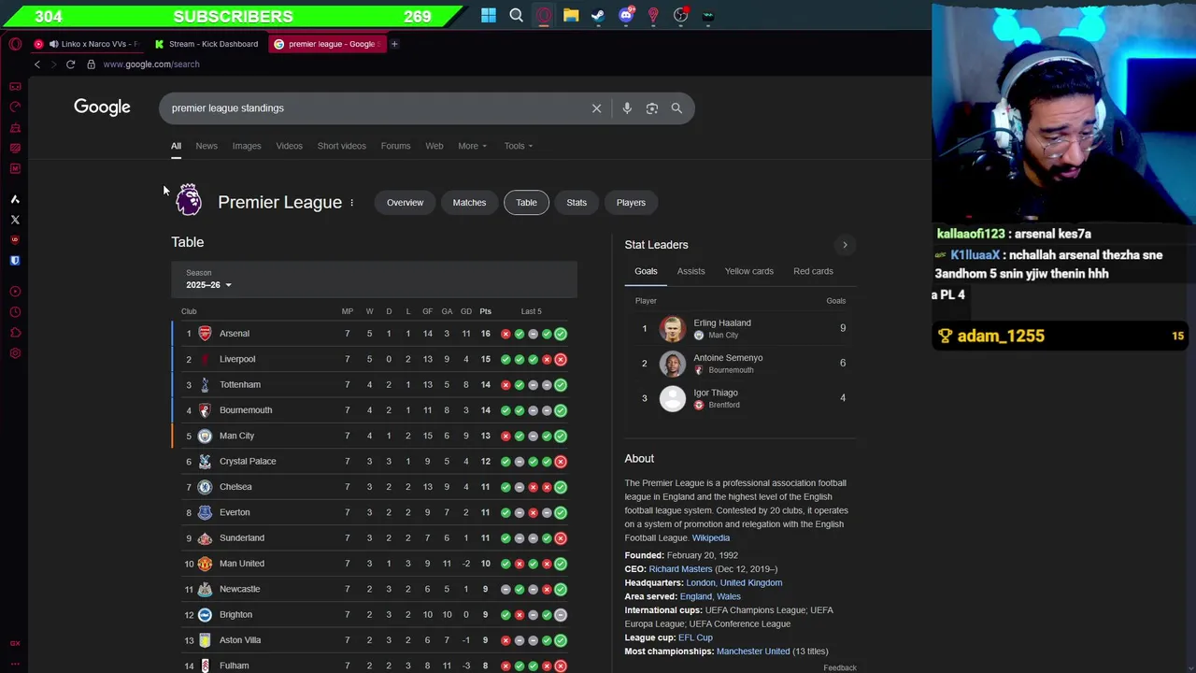Expand Stat Leaders with arrow

[x=845, y=245]
